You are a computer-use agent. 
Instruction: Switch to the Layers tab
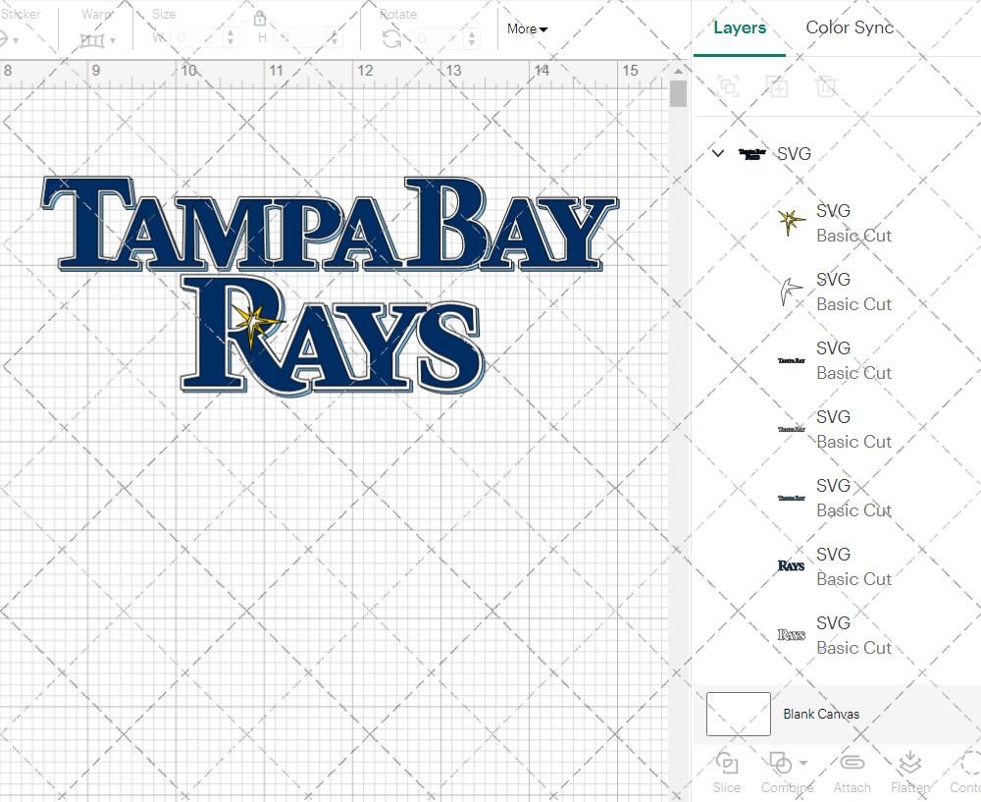[740, 28]
